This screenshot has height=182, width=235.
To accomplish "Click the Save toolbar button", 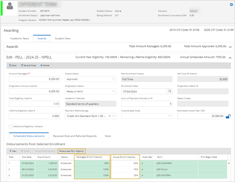I will (13, 65).
